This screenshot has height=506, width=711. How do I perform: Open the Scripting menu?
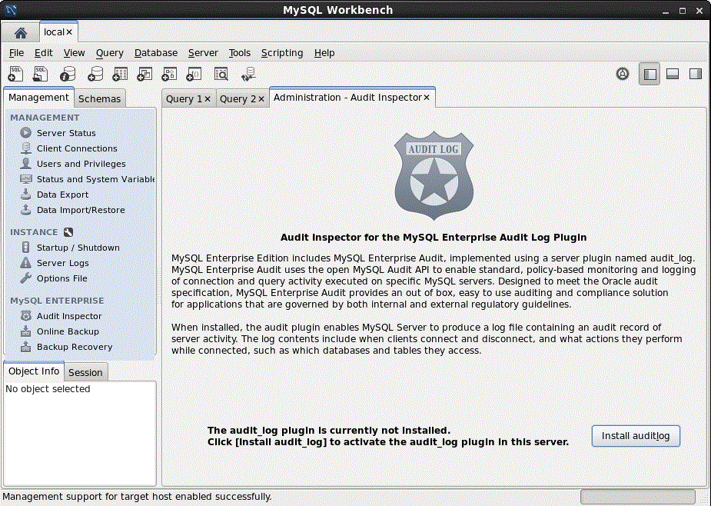281,53
